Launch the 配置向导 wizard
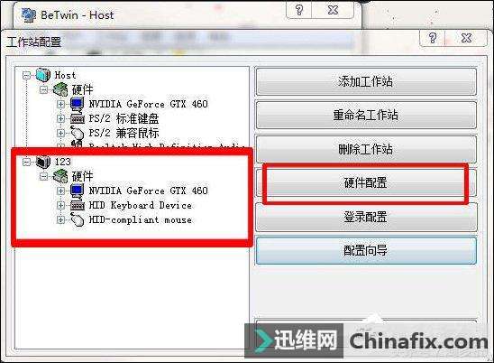This screenshot has height=363, width=494. pos(366,251)
